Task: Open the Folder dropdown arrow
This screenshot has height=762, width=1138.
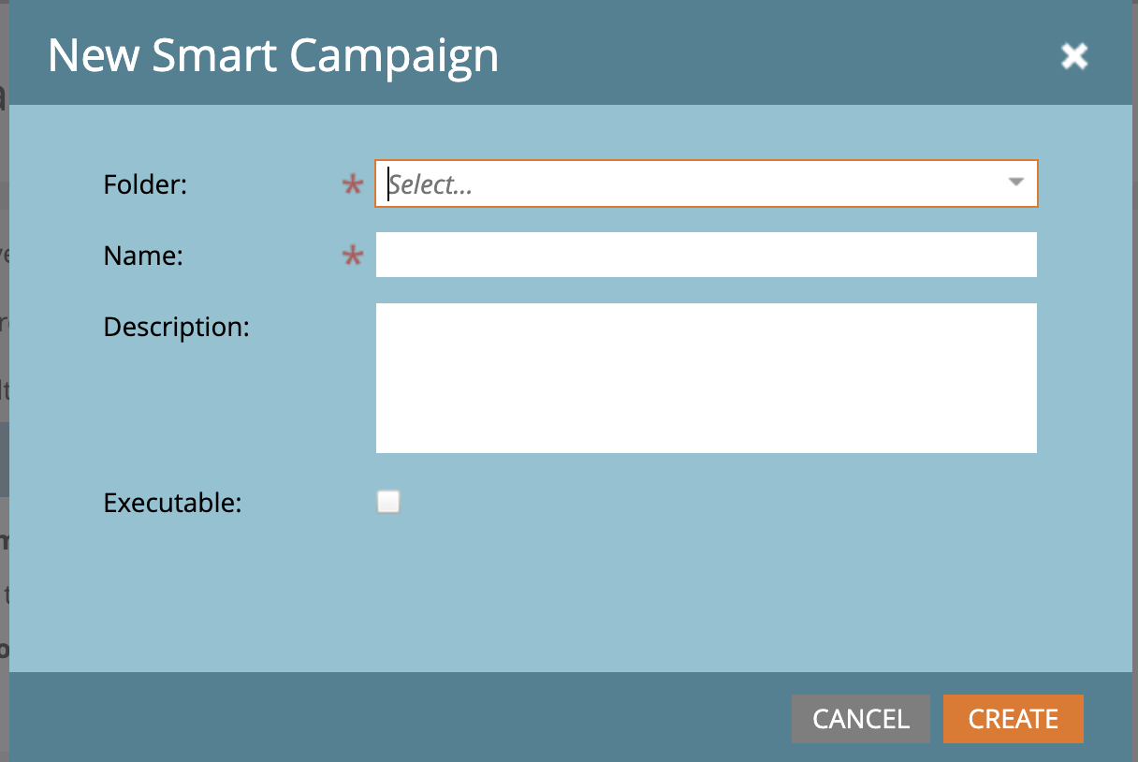Action: [1016, 183]
